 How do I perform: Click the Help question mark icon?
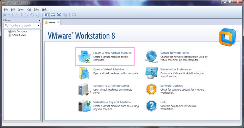coord(151,106)
